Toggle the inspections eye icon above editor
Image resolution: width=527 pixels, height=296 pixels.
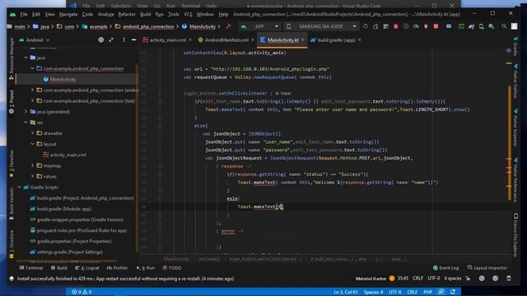click(509, 51)
